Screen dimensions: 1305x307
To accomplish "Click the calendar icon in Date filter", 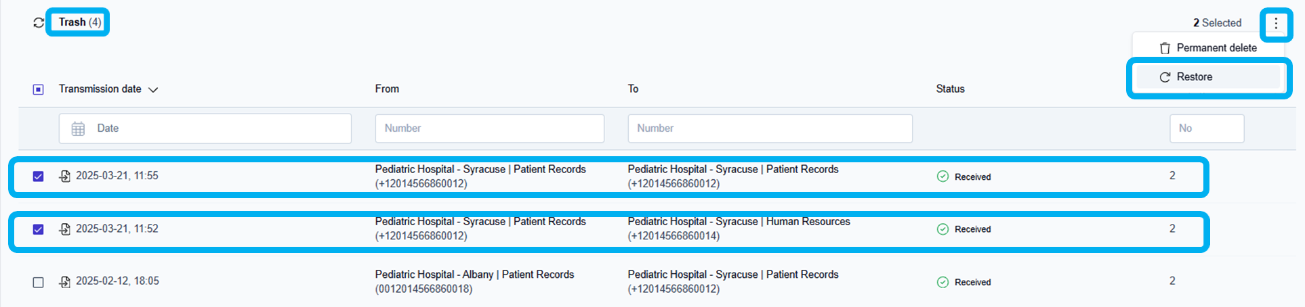I will click(79, 128).
